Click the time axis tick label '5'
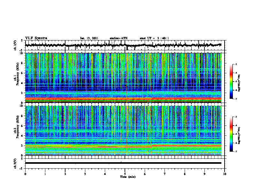The width and height of the screenshot is (253, 195). (x=125, y=174)
